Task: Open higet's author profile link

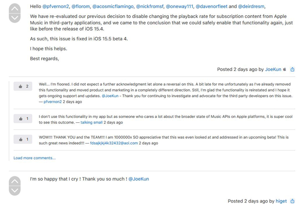Action: [x=281, y=201]
